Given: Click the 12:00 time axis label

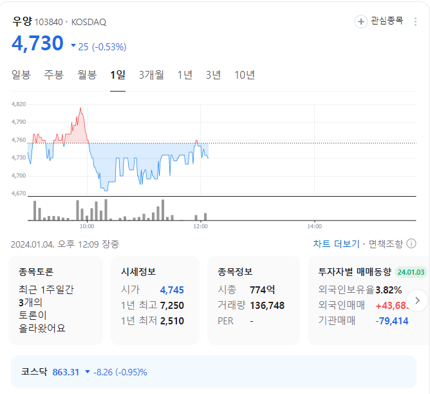Looking at the screenshot, I should 200,226.
